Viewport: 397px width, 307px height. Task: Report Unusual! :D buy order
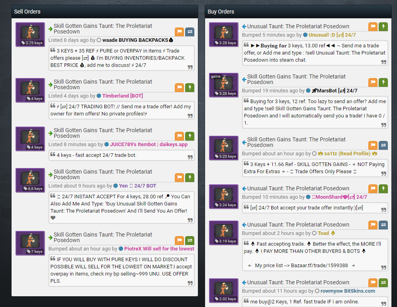(373, 27)
